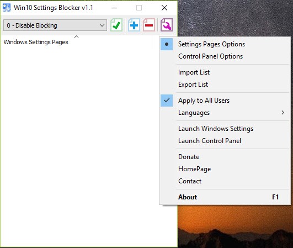Click the red minus Remove Selected icon
This screenshot has width=293, height=248.
[149, 25]
